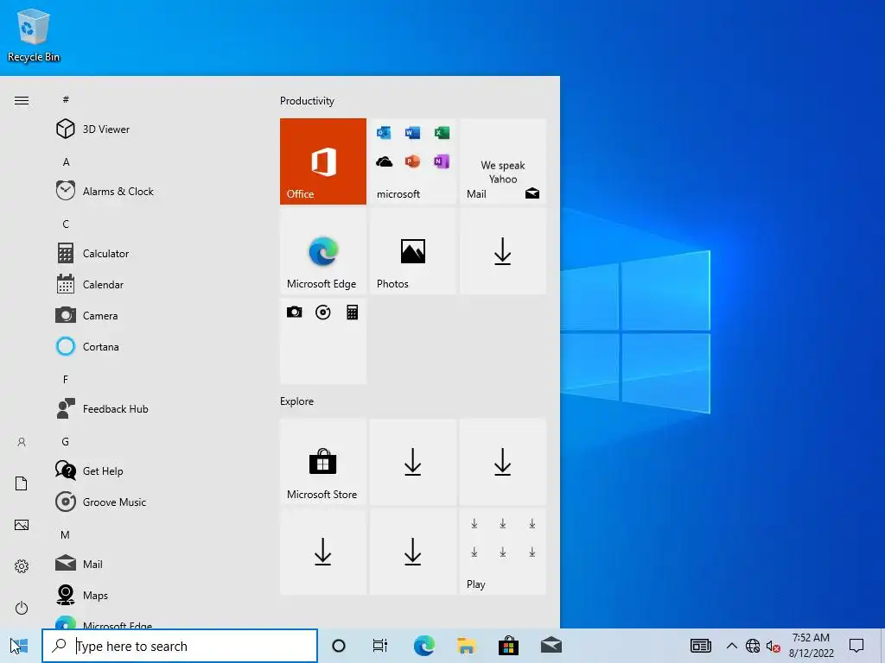Launch Edge from the taskbar
Screen dimensions: 885x663
point(423,646)
